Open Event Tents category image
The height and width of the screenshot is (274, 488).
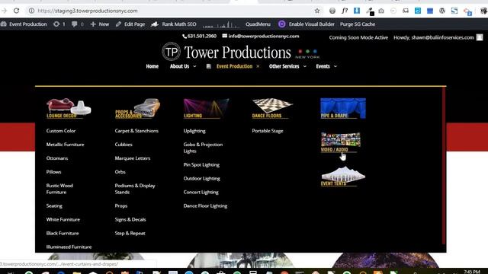(343, 176)
